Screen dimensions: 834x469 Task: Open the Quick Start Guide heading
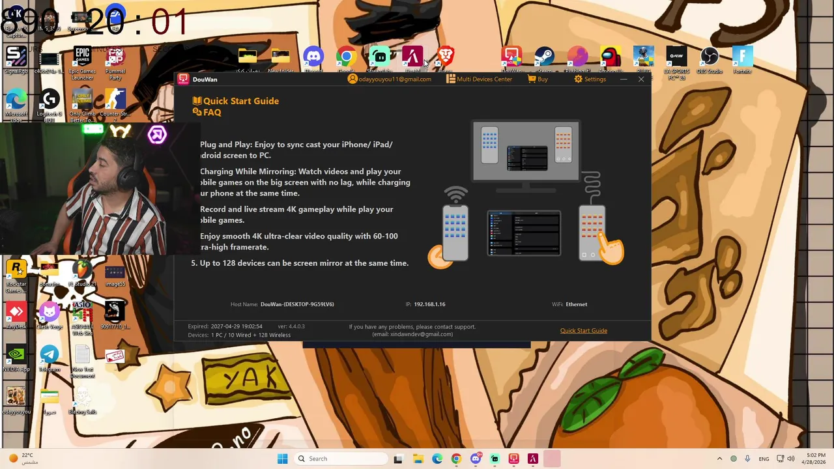point(236,101)
